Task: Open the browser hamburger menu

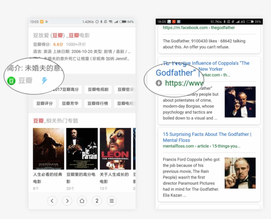Action: pyautogui.click(x=112, y=200)
